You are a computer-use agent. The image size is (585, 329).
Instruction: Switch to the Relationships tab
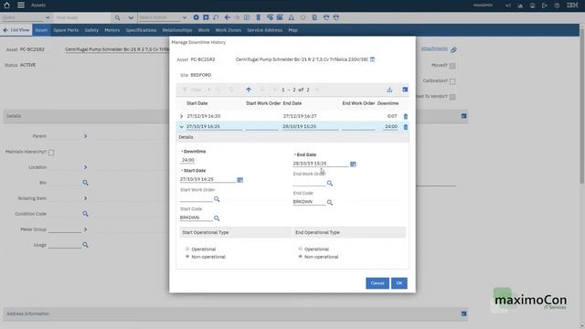(x=177, y=30)
